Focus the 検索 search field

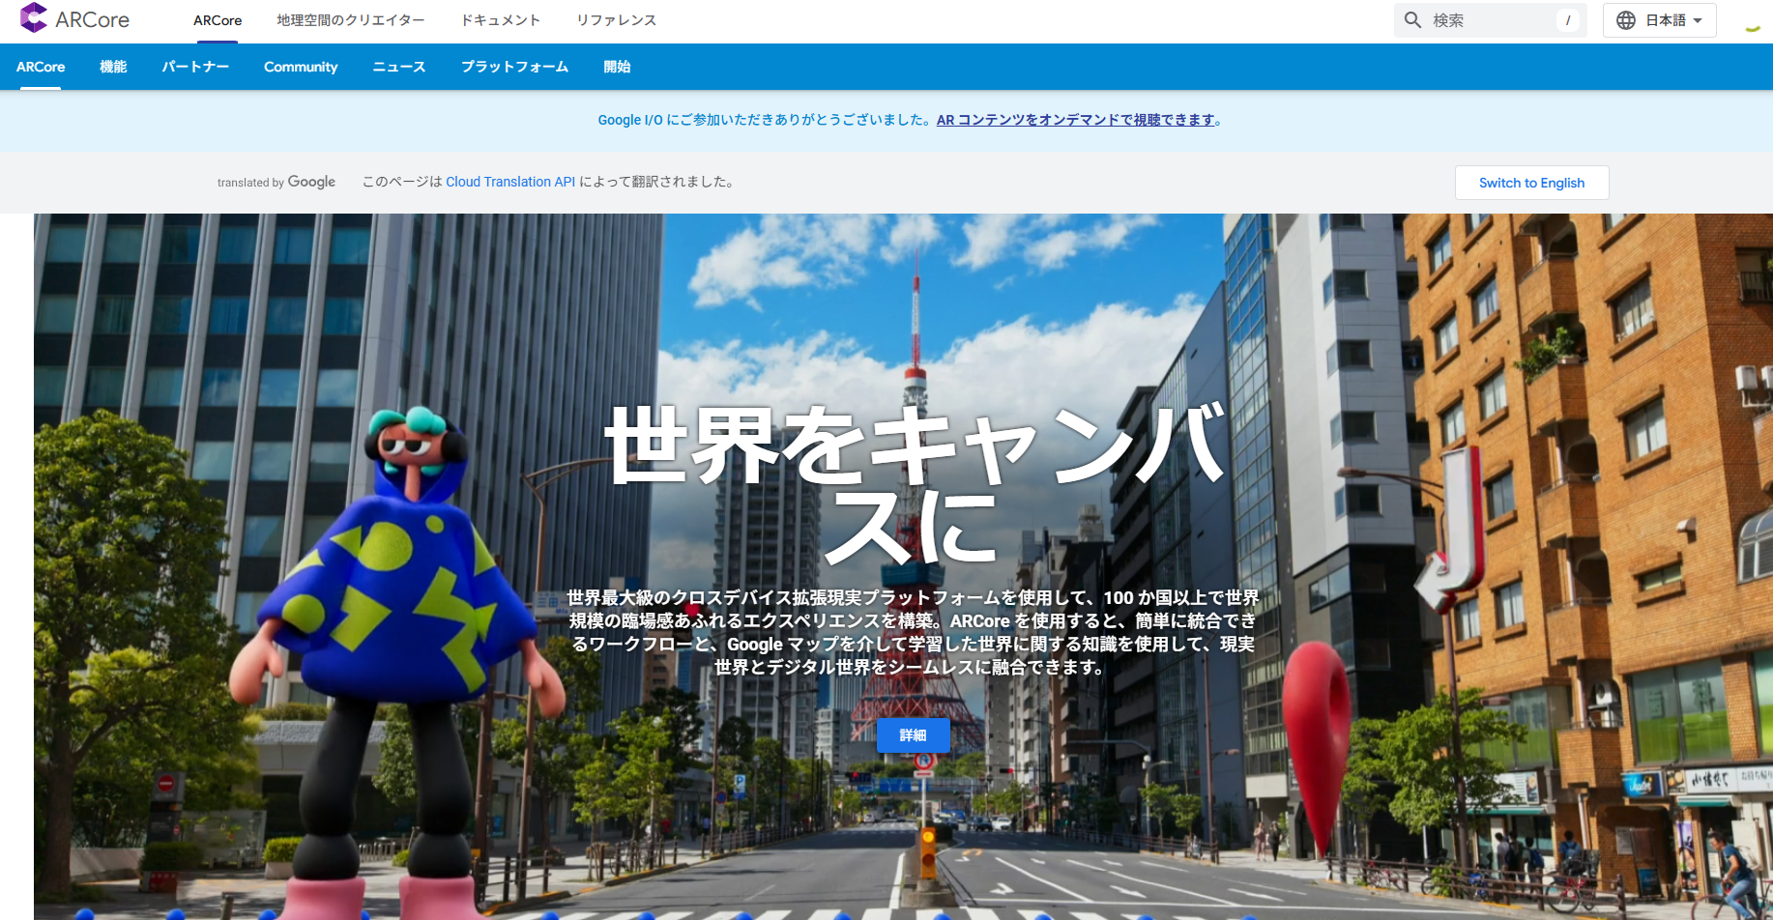1490,20
